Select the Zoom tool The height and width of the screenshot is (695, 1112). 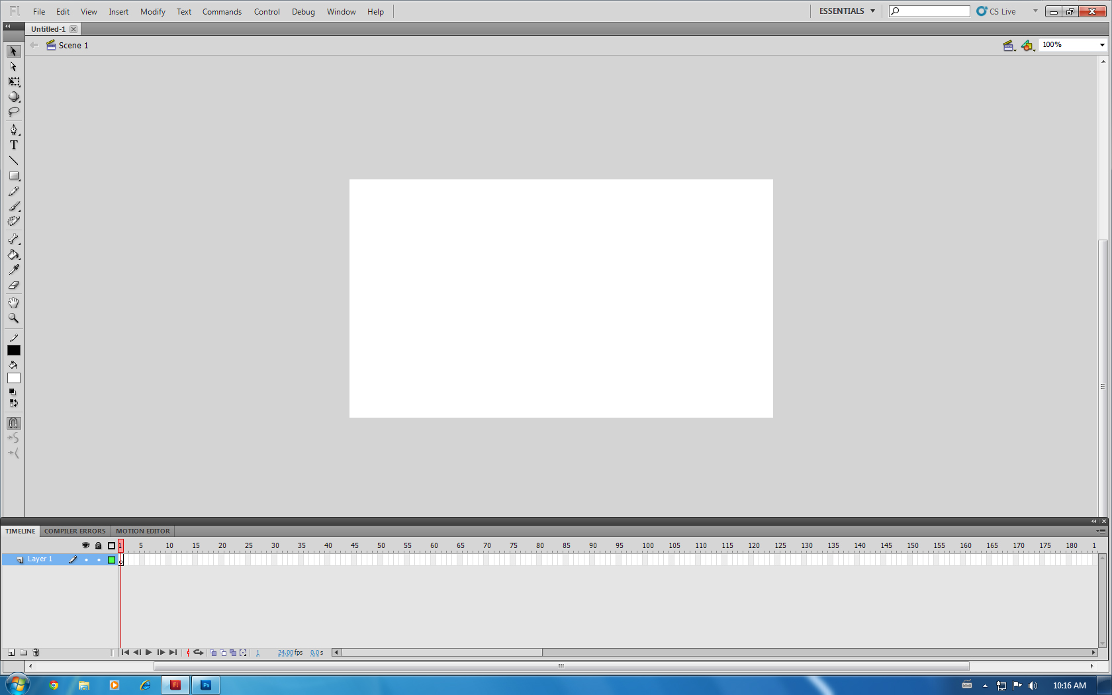point(13,318)
